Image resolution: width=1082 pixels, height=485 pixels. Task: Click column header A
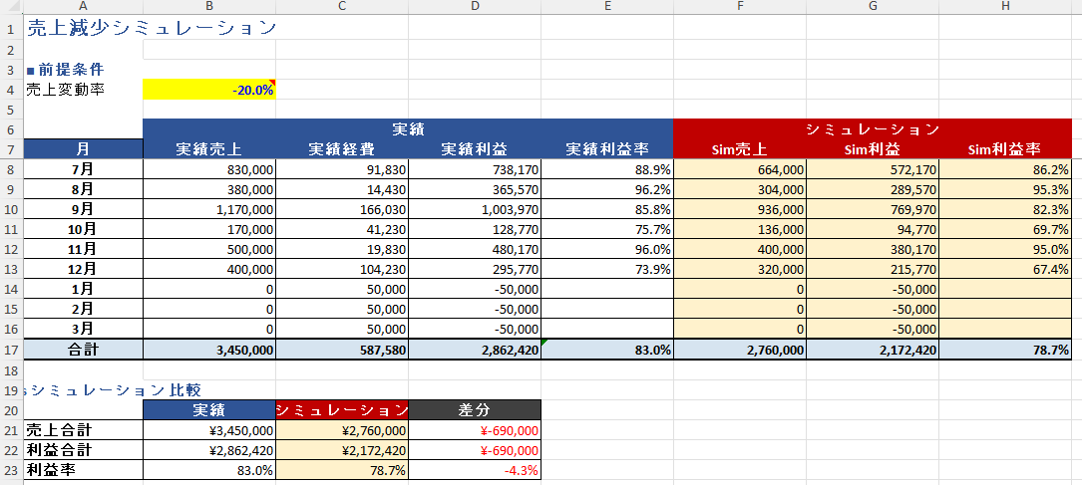point(83,6)
